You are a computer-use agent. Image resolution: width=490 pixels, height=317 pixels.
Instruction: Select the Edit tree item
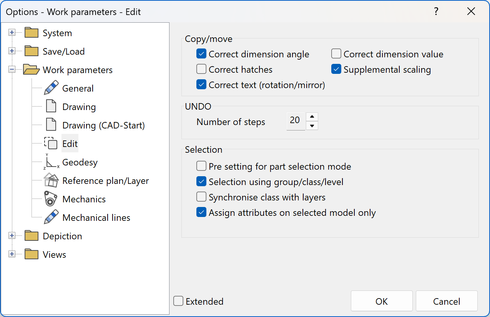point(70,143)
